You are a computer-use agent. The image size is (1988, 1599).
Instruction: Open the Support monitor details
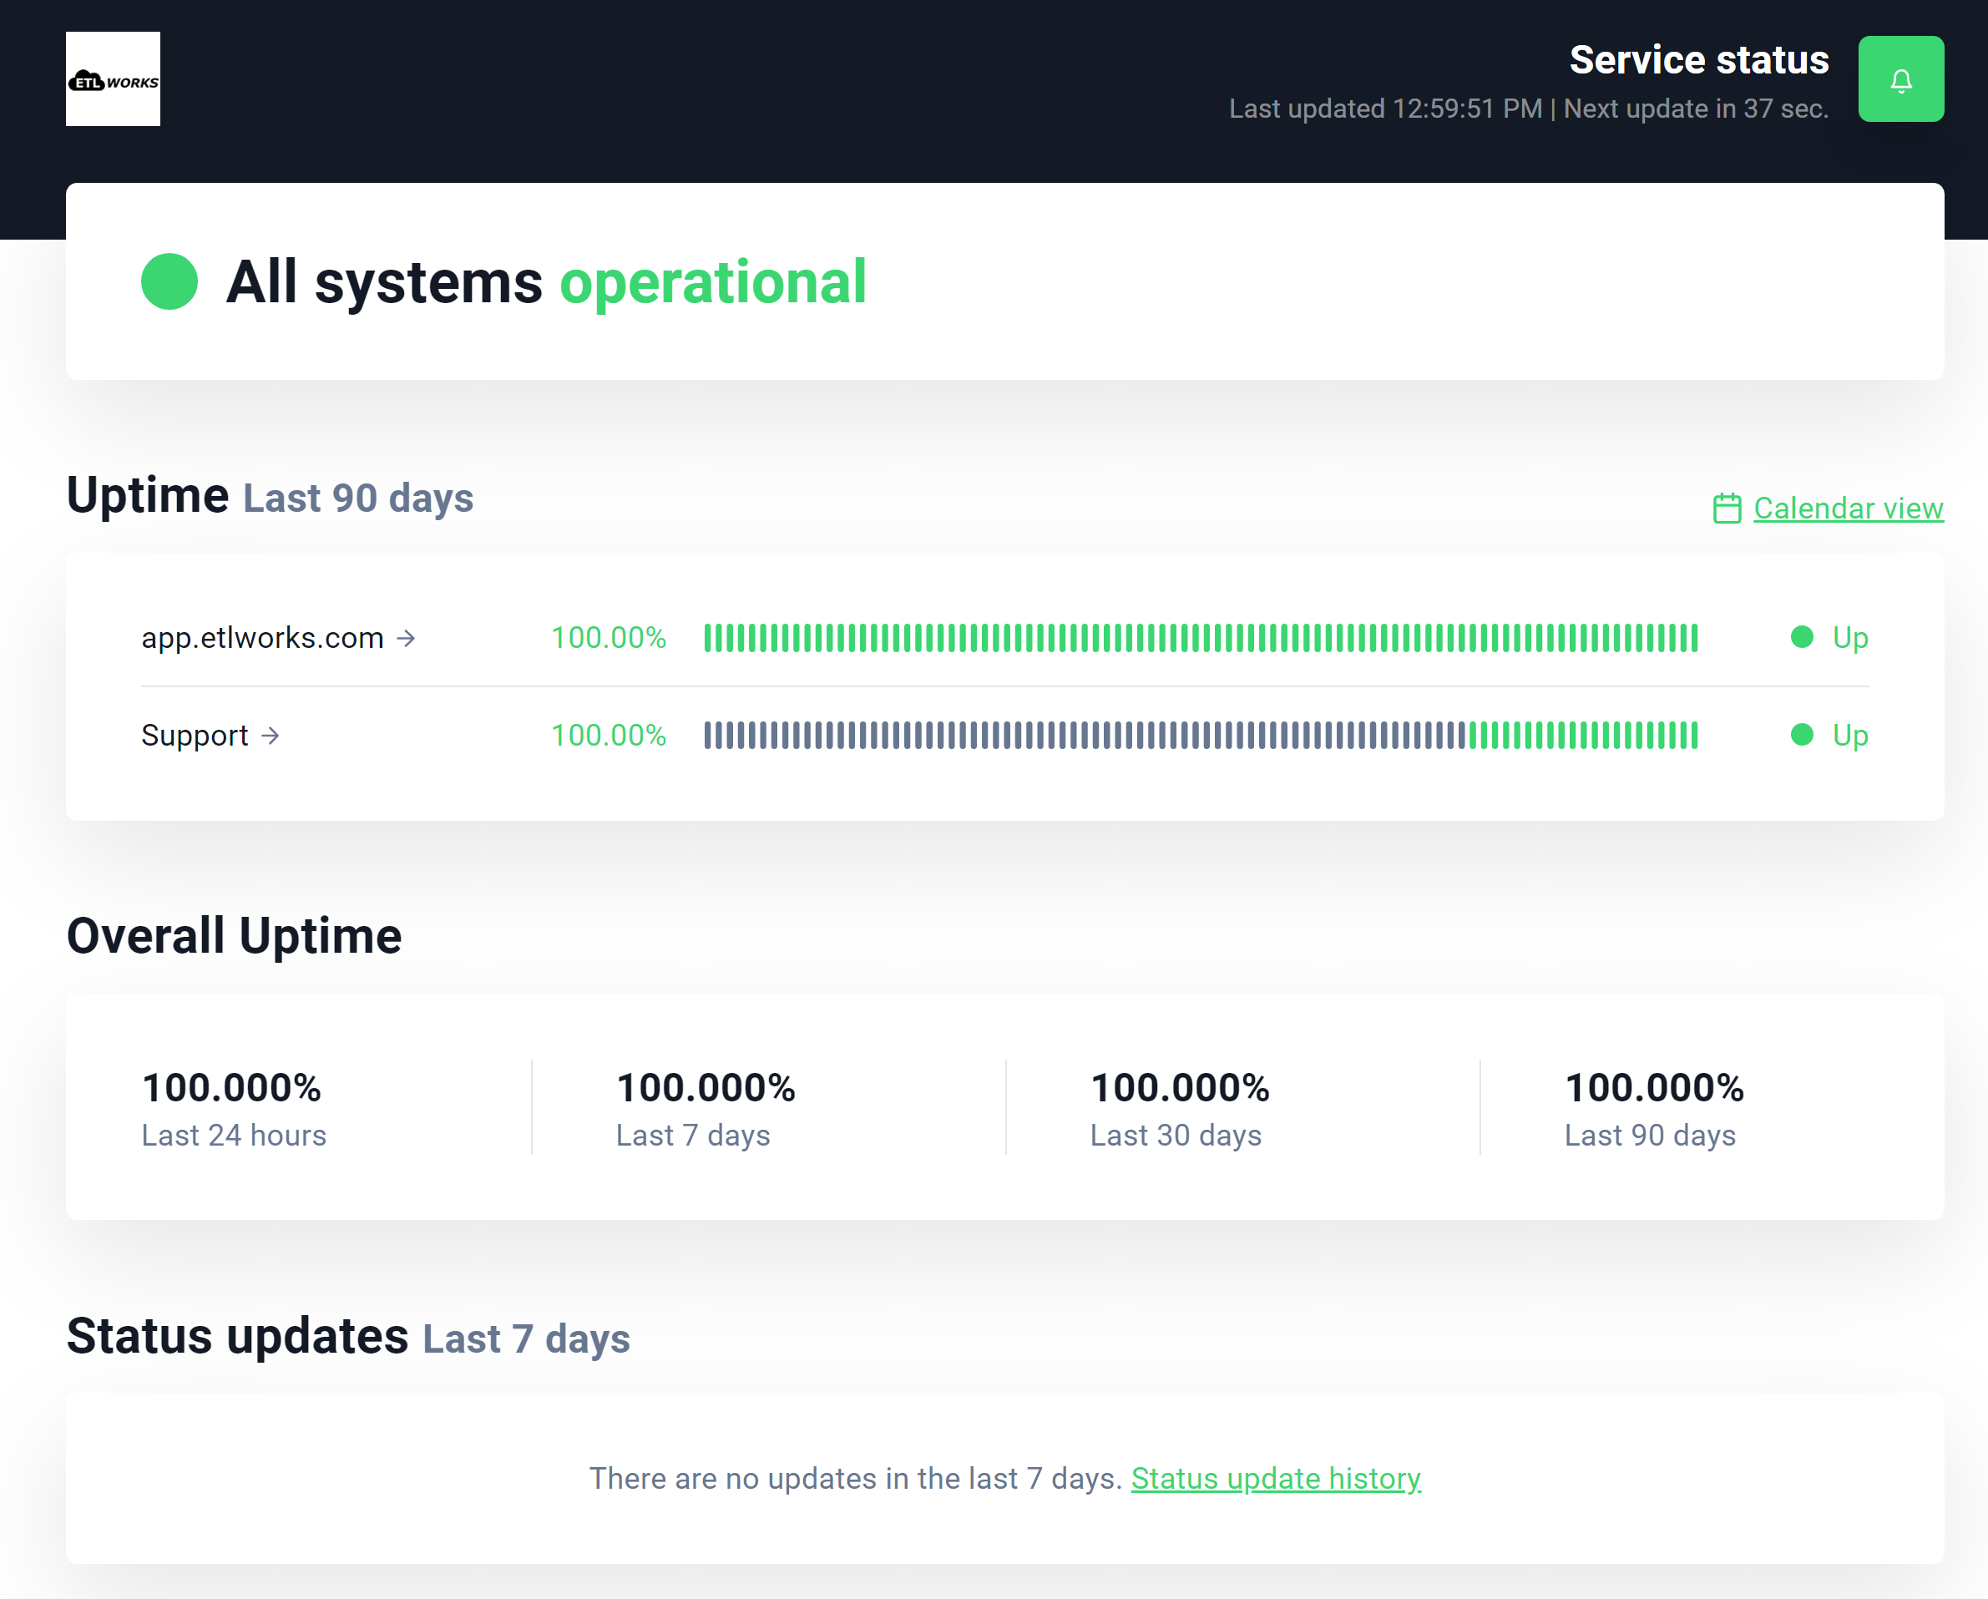(x=195, y=736)
